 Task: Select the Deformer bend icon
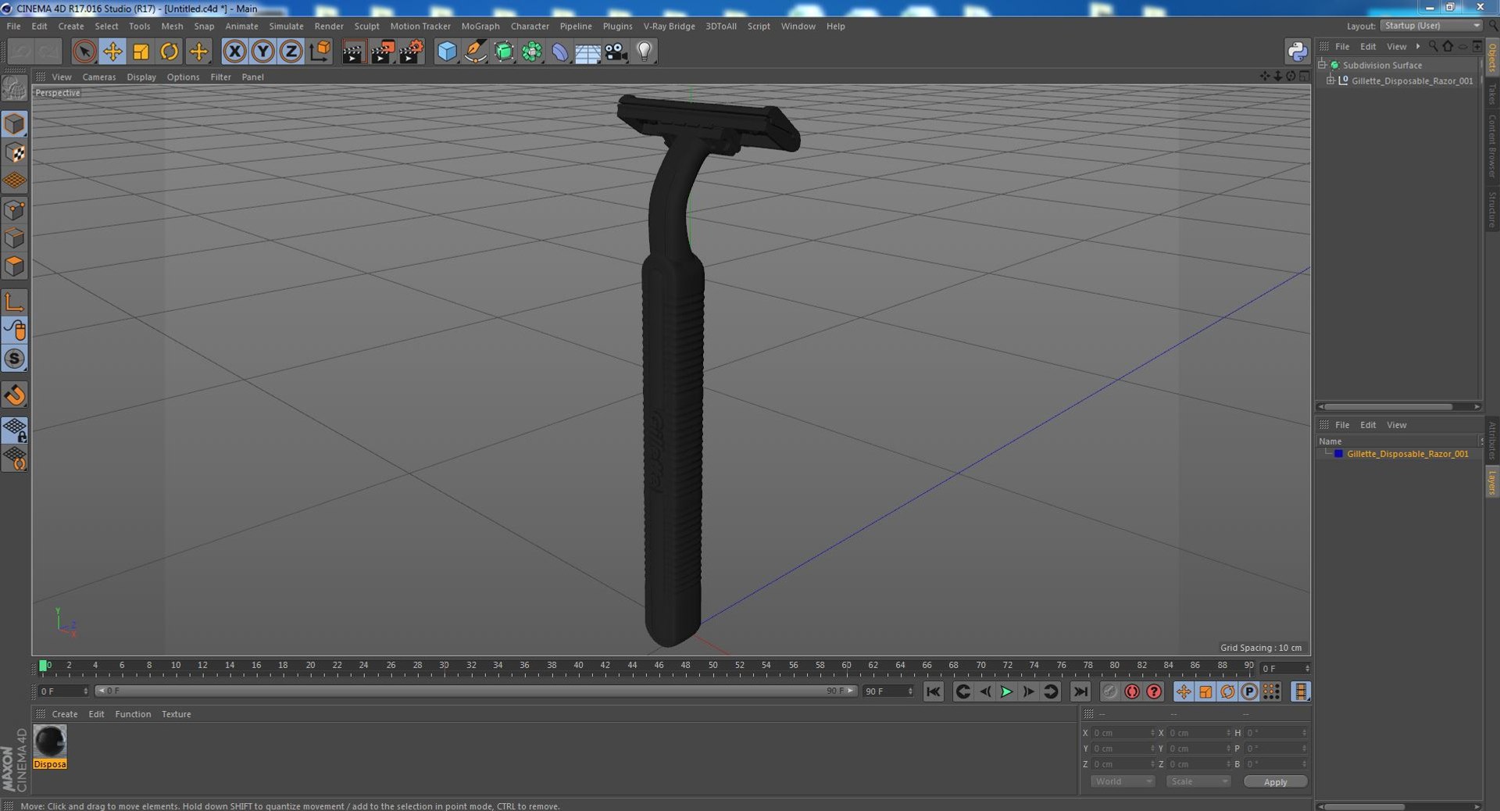click(x=560, y=52)
